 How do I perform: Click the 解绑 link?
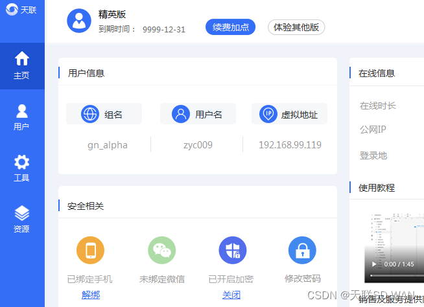[91, 295]
